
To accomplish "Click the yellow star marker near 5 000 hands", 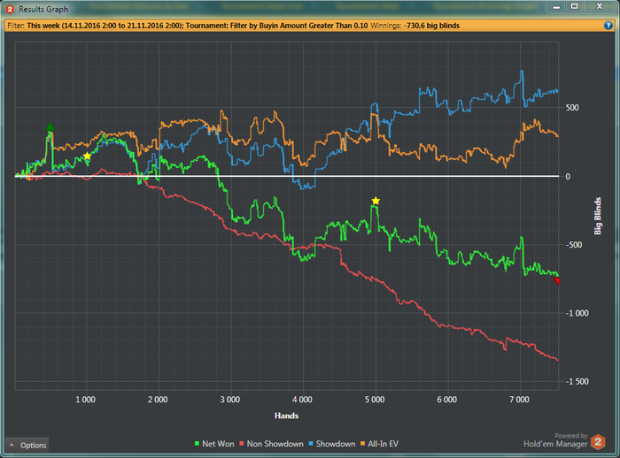I will pos(376,201).
